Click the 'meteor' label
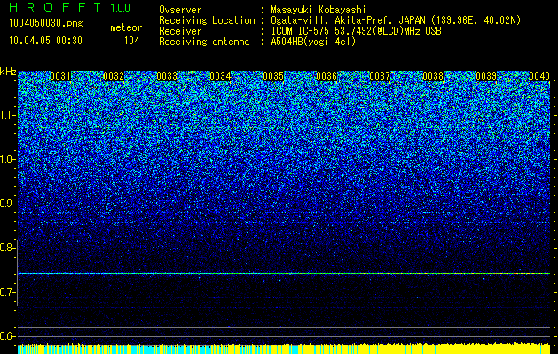The height and width of the screenshot is (354, 558). [126, 27]
